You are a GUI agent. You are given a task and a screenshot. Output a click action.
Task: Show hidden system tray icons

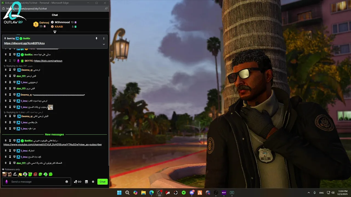click(308, 193)
